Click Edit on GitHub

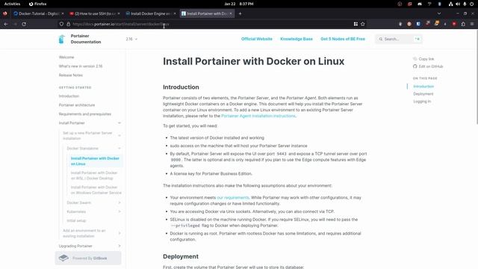coord(430,67)
